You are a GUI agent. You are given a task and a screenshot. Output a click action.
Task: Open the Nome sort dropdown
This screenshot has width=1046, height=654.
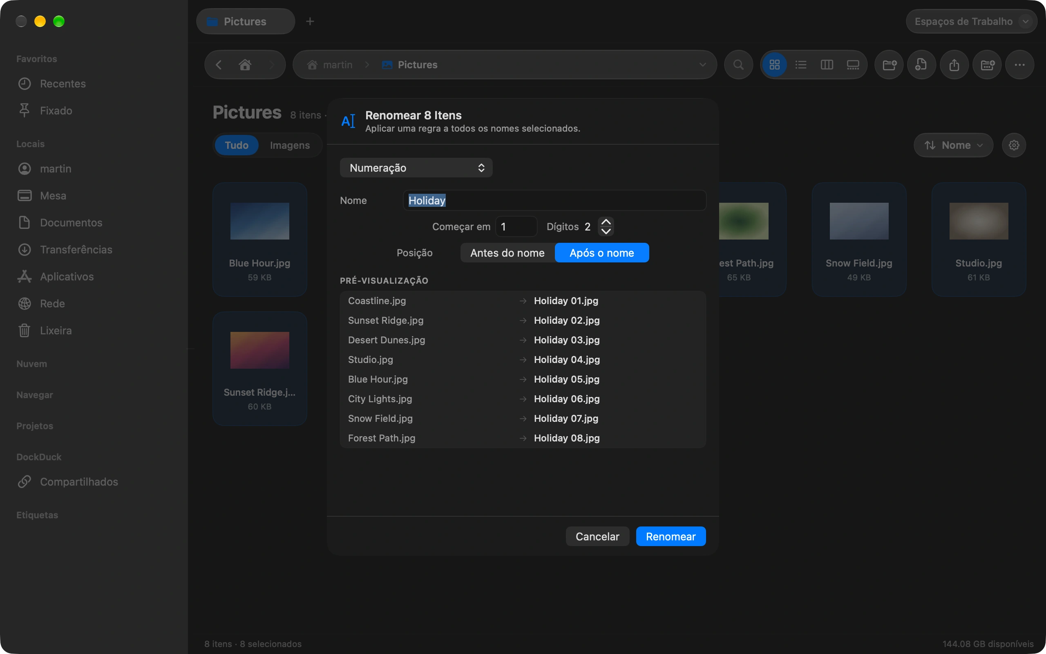[953, 145]
